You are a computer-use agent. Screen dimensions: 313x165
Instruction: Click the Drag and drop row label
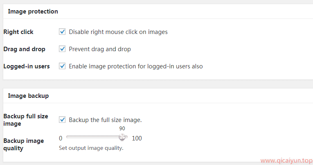tap(24, 49)
